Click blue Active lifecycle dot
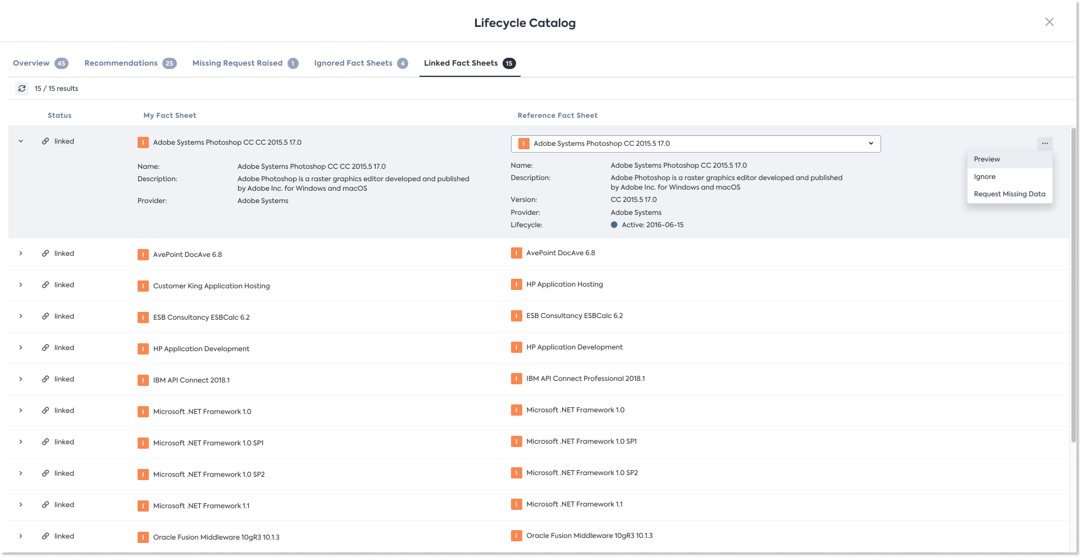This screenshot has height=557, width=1081. pyautogui.click(x=614, y=225)
